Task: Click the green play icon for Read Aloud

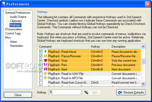Action: point(46,52)
